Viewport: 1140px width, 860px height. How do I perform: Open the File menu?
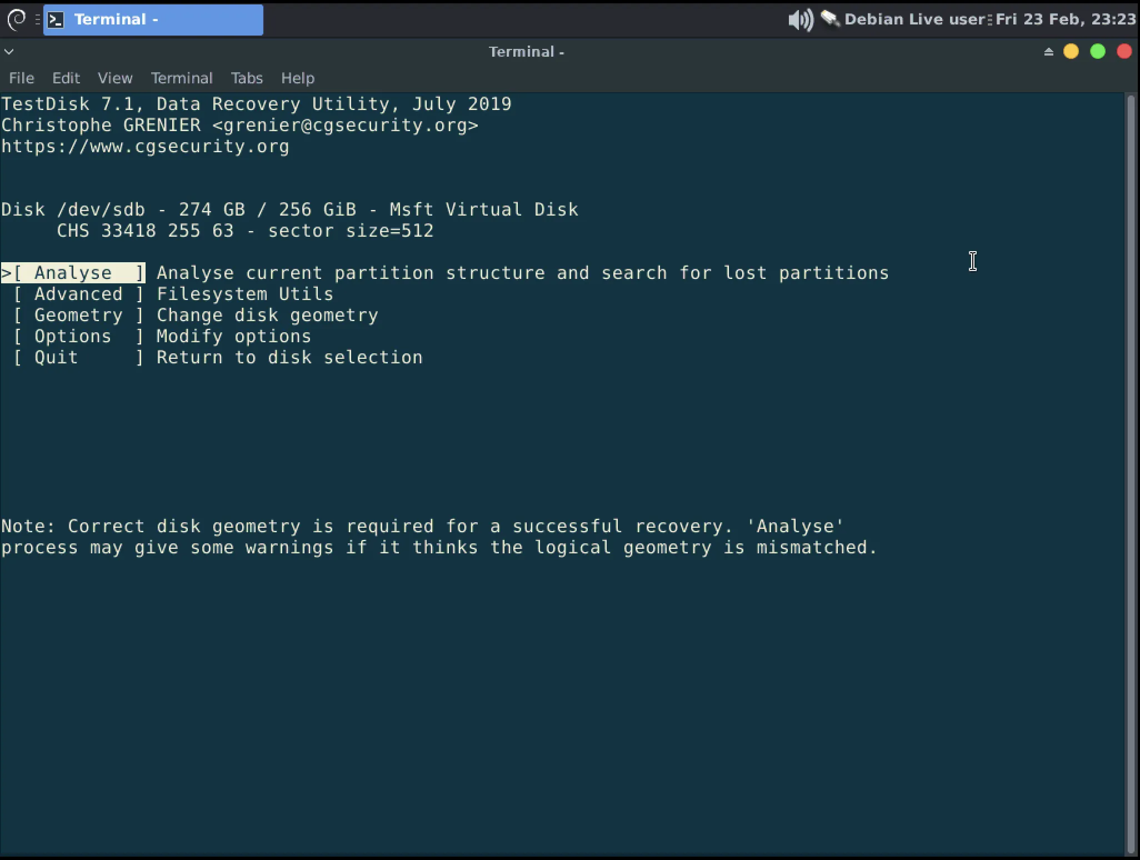pyautogui.click(x=21, y=78)
